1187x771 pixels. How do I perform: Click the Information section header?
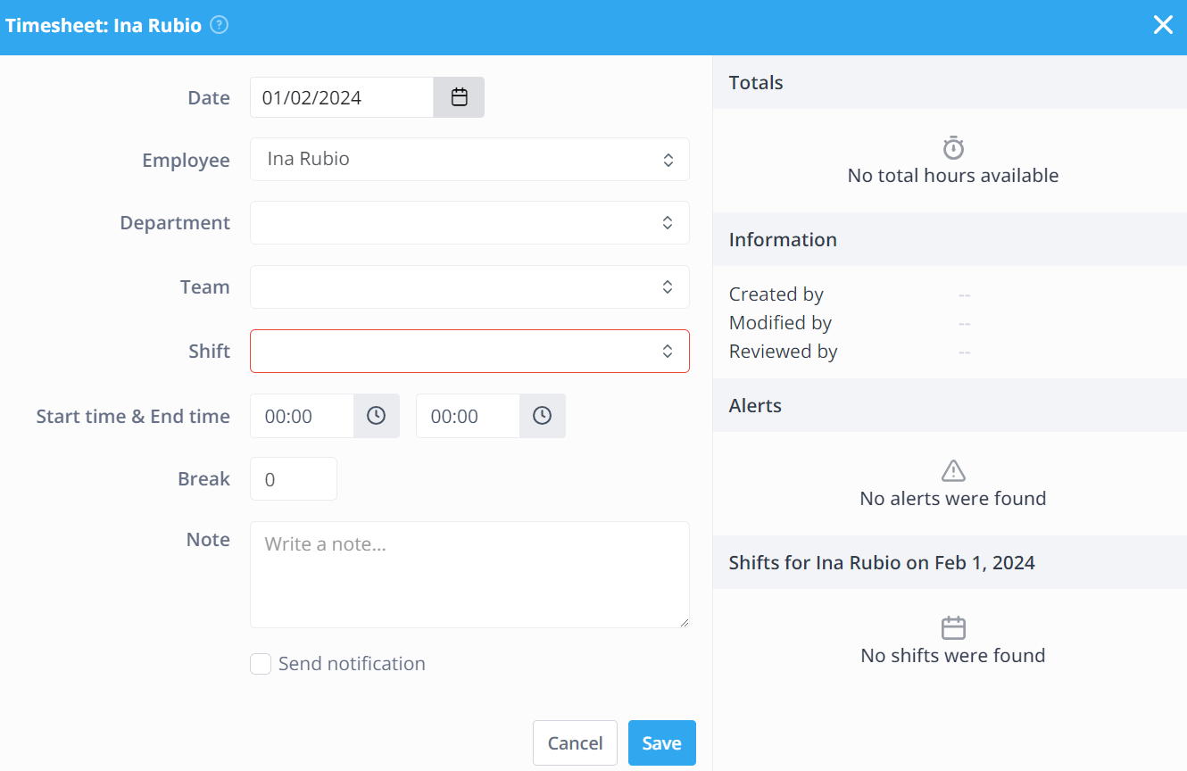(783, 239)
